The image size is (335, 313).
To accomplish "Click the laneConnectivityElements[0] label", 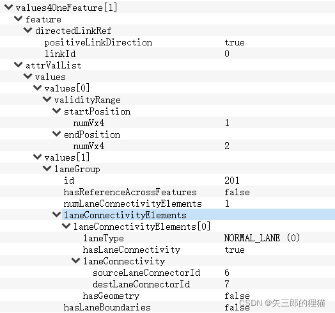I will (x=142, y=227).
